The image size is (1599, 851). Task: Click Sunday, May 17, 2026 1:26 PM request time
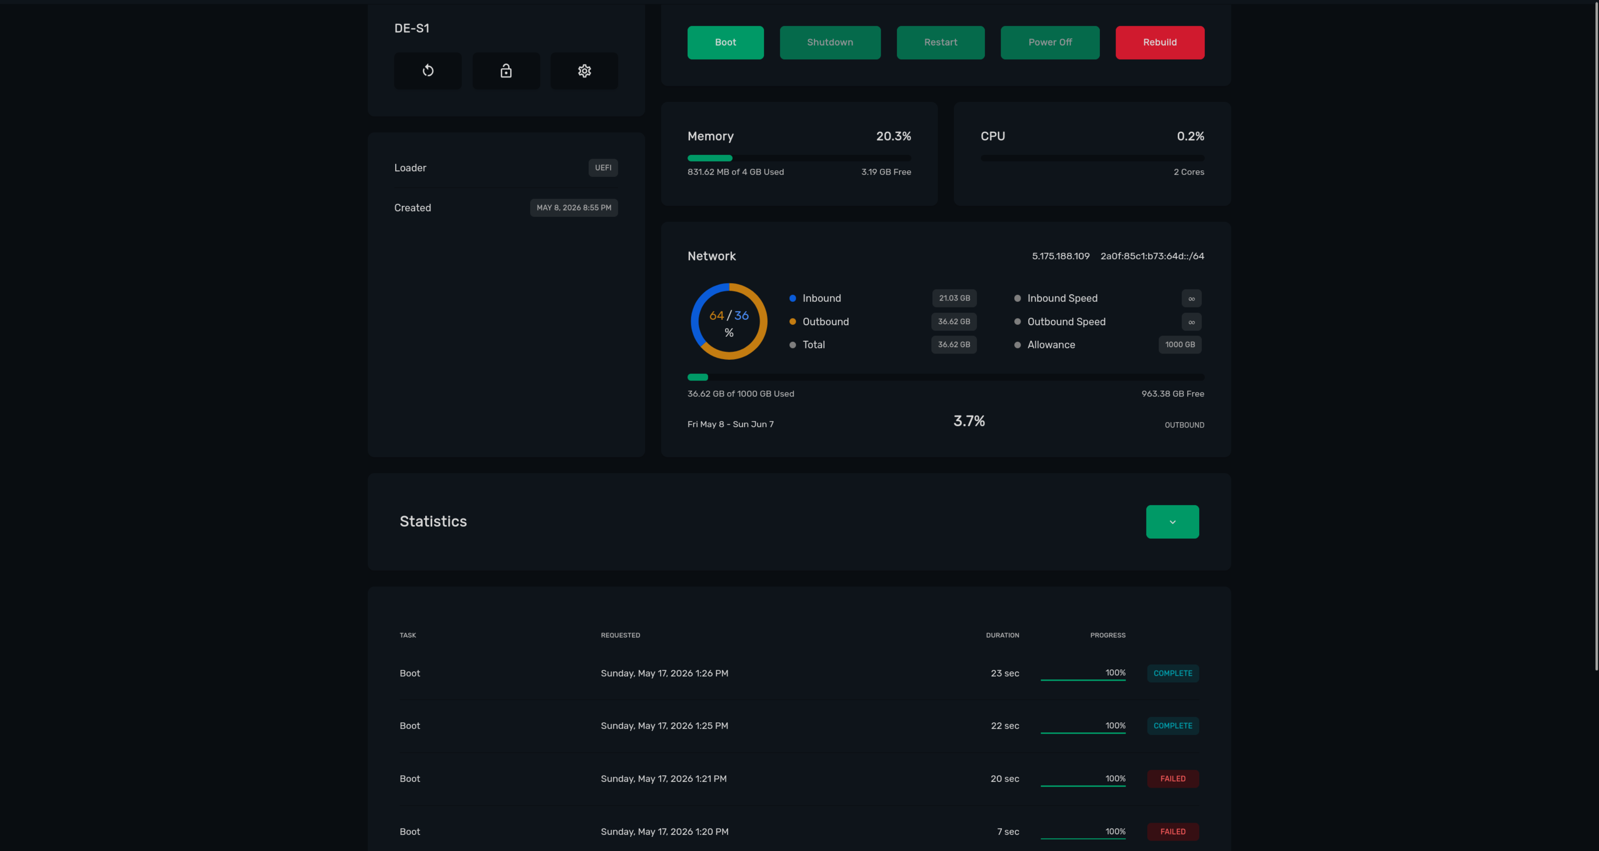pyautogui.click(x=664, y=674)
